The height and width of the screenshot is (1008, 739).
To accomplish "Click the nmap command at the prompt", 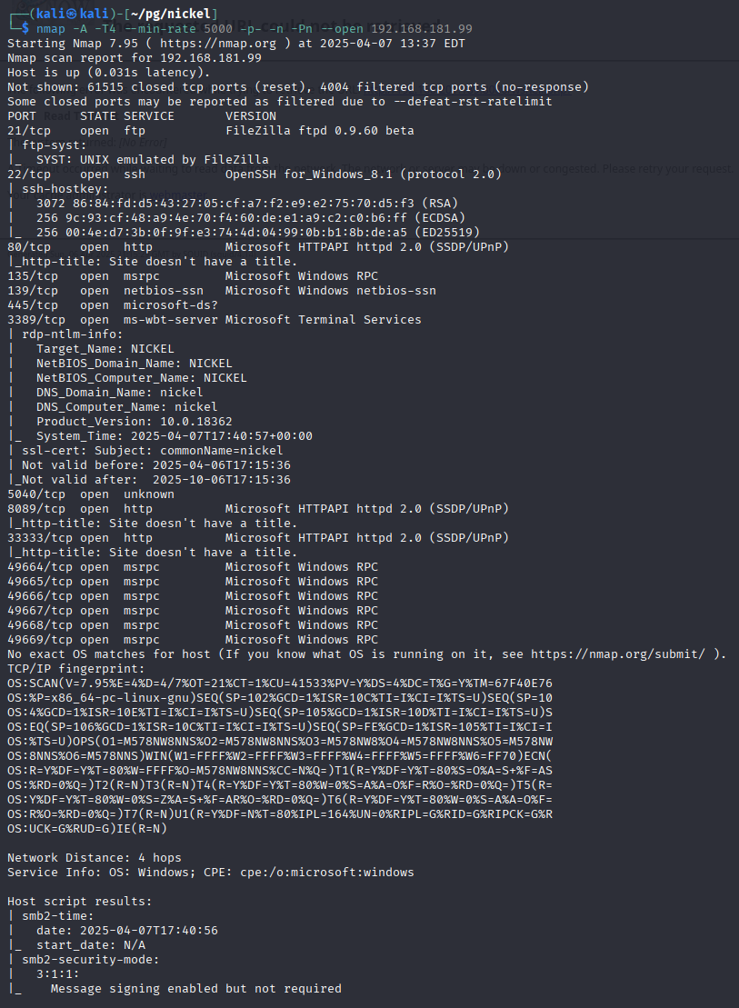I will point(254,29).
